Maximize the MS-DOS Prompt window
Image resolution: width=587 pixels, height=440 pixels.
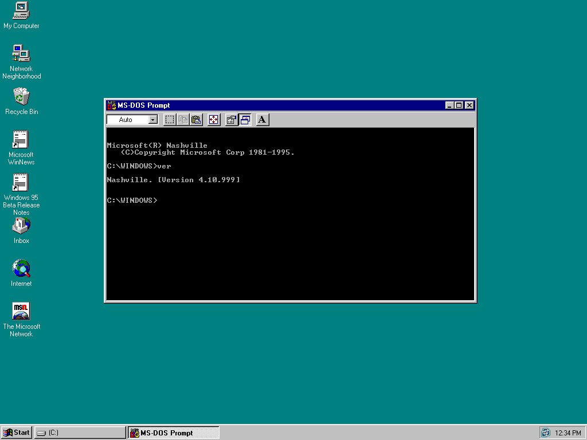tap(459, 105)
